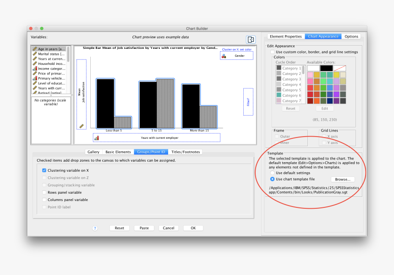This screenshot has width=394, height=275.
Task: Open the Titles/Footnotes tab
Action: 186,152
